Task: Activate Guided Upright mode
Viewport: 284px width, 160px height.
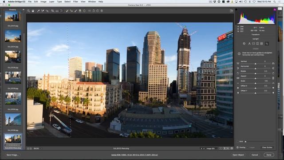Action: tap(267, 44)
